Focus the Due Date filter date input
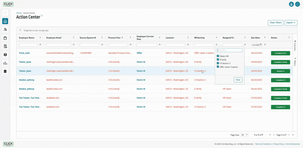 tap(257, 45)
